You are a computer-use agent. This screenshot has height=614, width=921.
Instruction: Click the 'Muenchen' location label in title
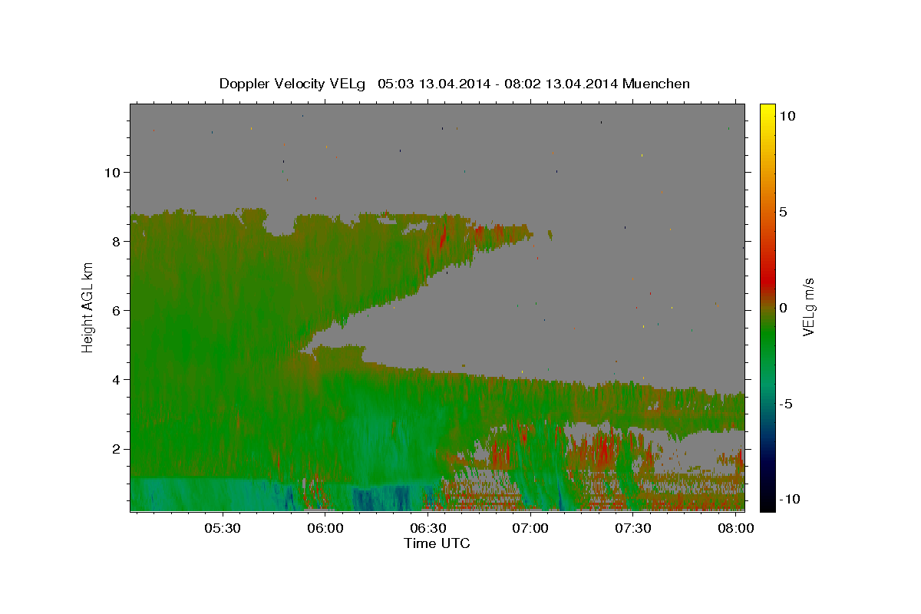pyautogui.click(x=656, y=84)
